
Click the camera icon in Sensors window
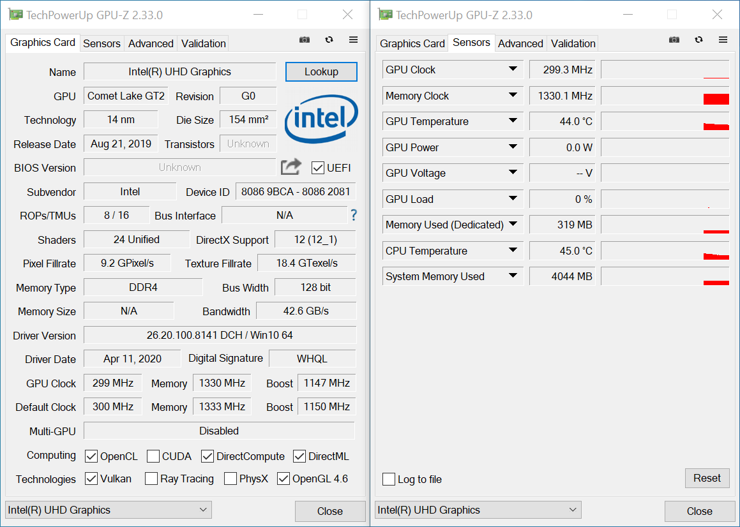point(674,40)
